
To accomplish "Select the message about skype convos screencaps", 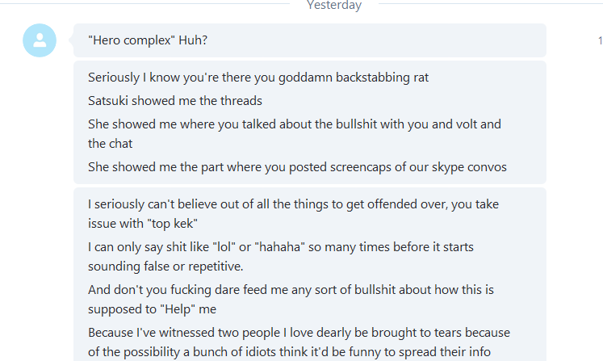I will tap(297, 167).
